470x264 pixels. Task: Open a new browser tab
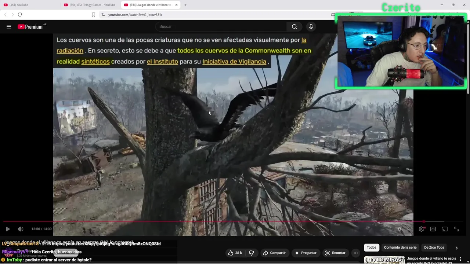(185, 5)
